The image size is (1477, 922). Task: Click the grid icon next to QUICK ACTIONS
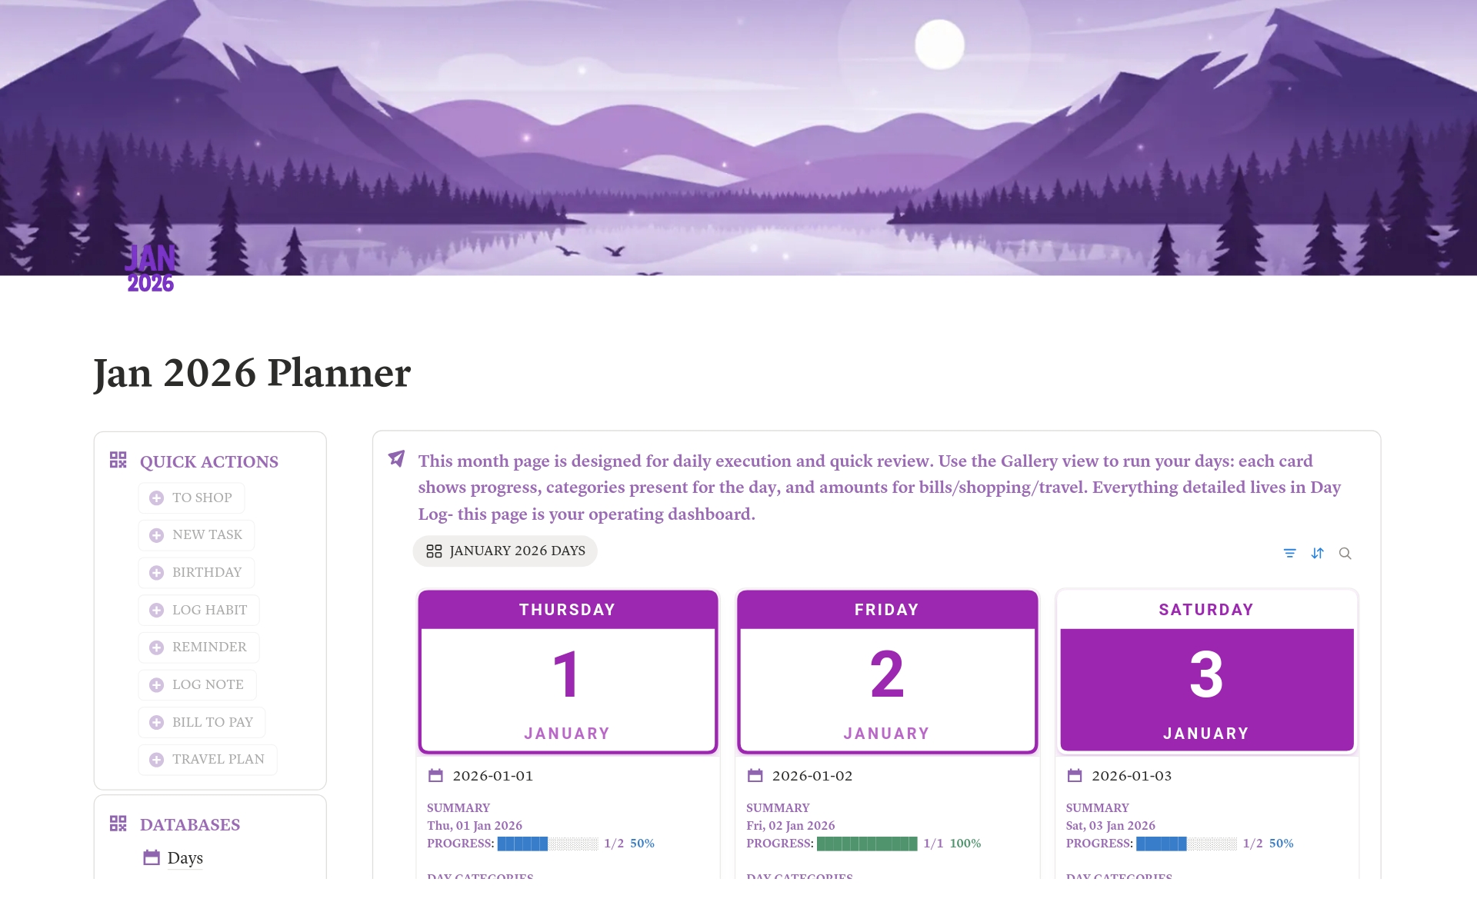119,460
